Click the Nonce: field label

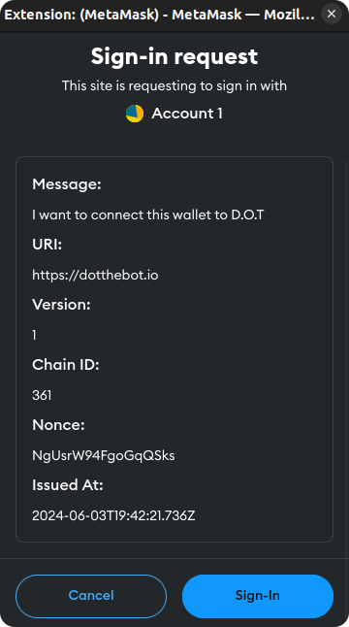click(x=58, y=425)
